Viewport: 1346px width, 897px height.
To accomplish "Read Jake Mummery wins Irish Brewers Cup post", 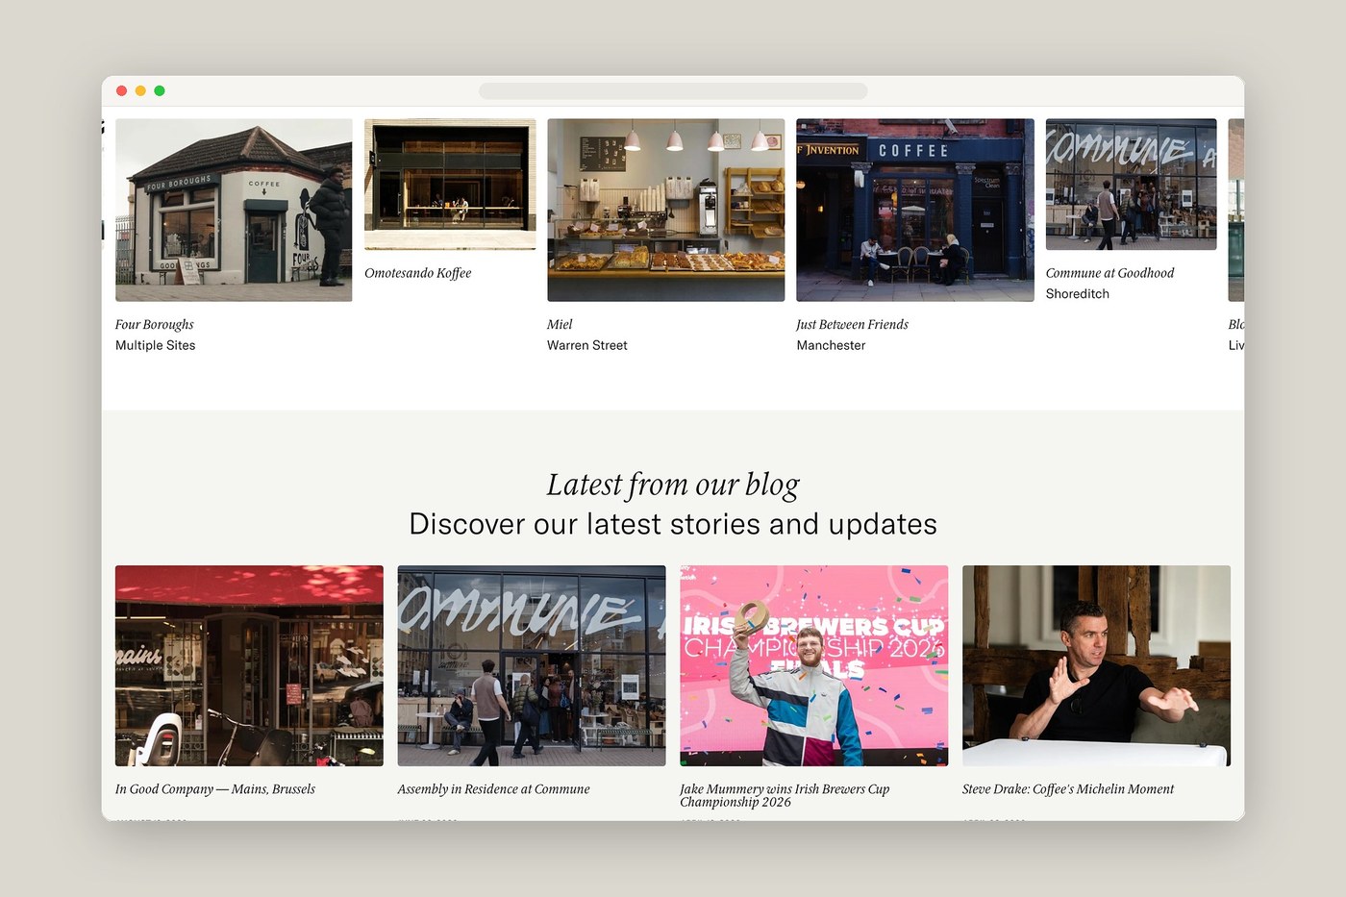I will 785,795.
